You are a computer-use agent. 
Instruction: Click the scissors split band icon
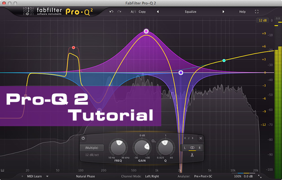pos(192,155)
